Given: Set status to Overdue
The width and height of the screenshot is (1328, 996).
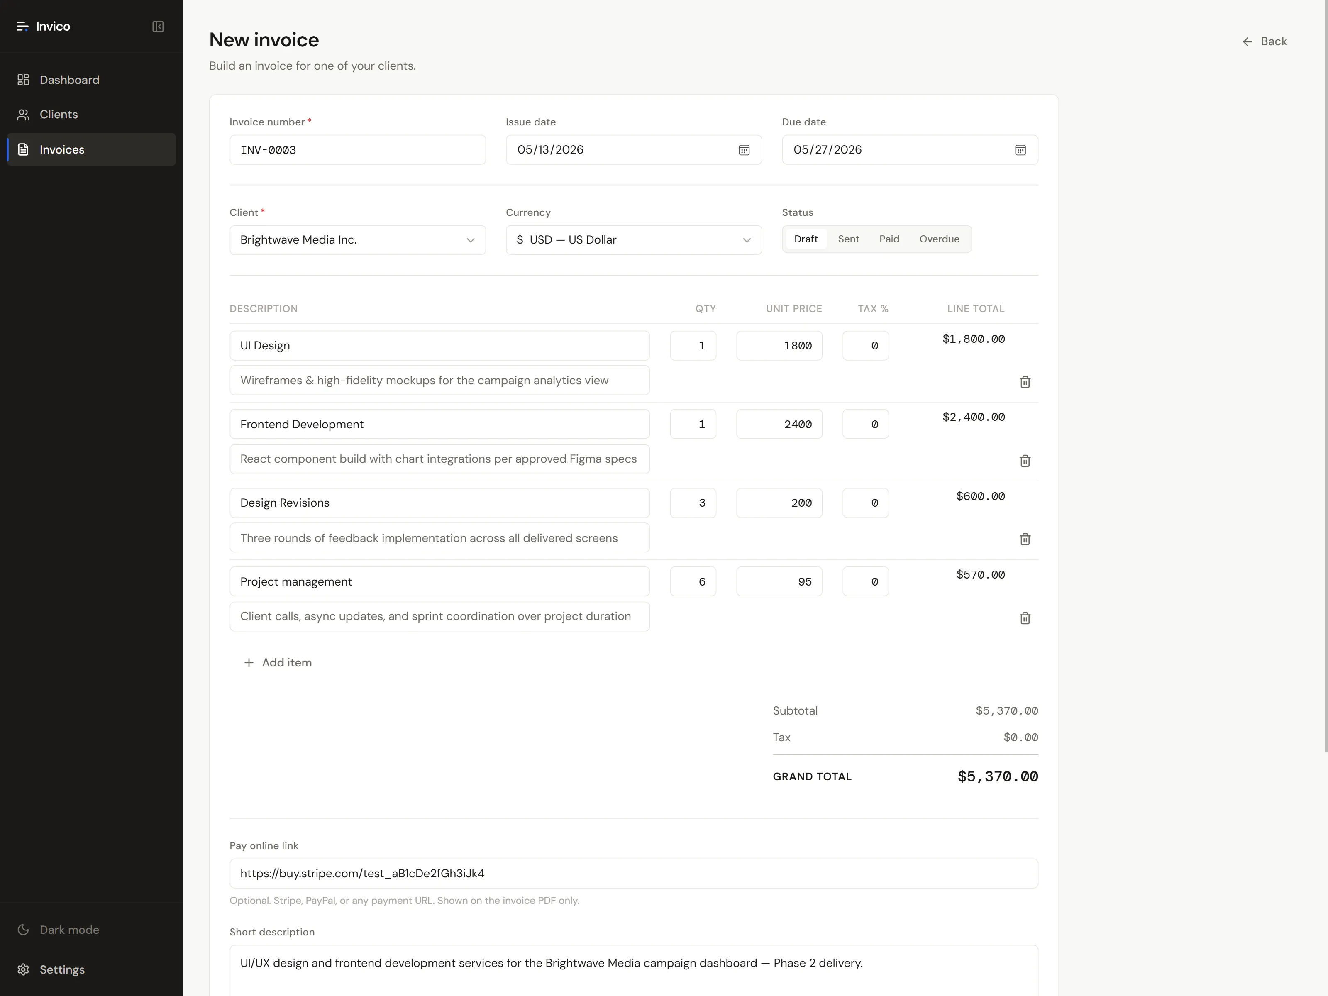Looking at the screenshot, I should coord(939,239).
